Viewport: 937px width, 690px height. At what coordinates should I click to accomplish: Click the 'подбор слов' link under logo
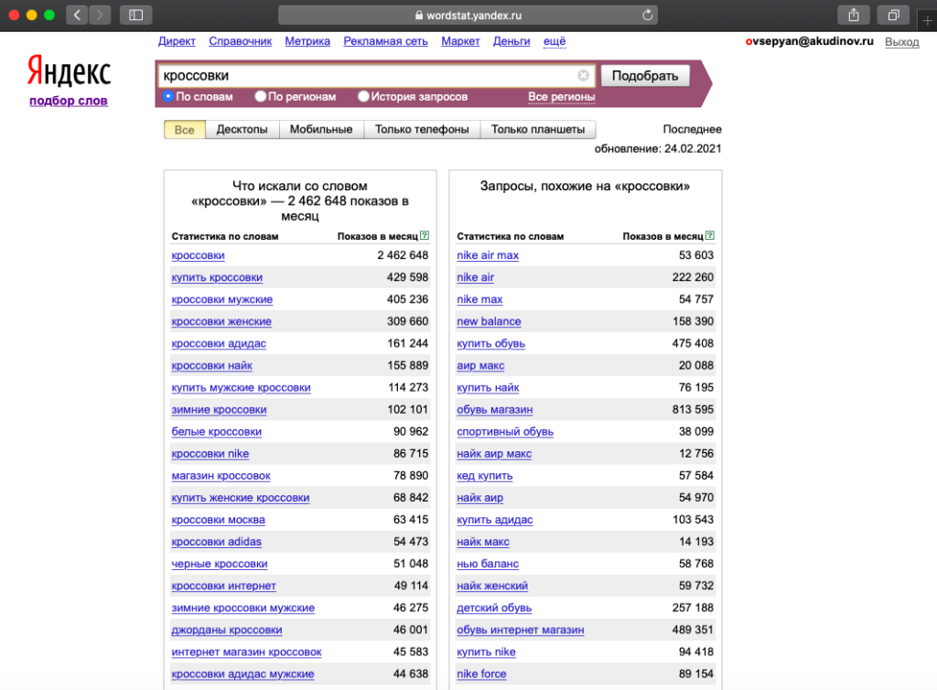69,101
